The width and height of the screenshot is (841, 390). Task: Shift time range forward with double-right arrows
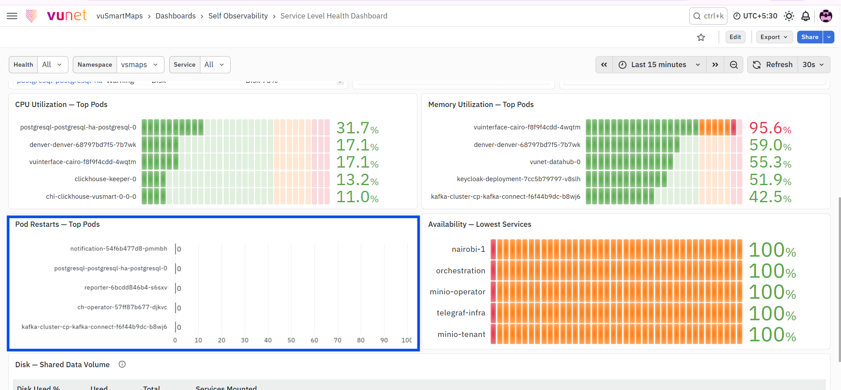pyautogui.click(x=715, y=65)
